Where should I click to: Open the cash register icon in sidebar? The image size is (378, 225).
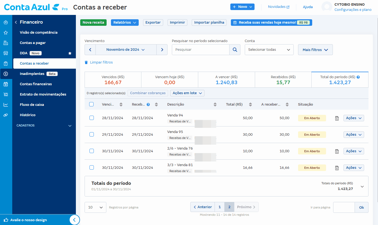(x=6, y=43)
